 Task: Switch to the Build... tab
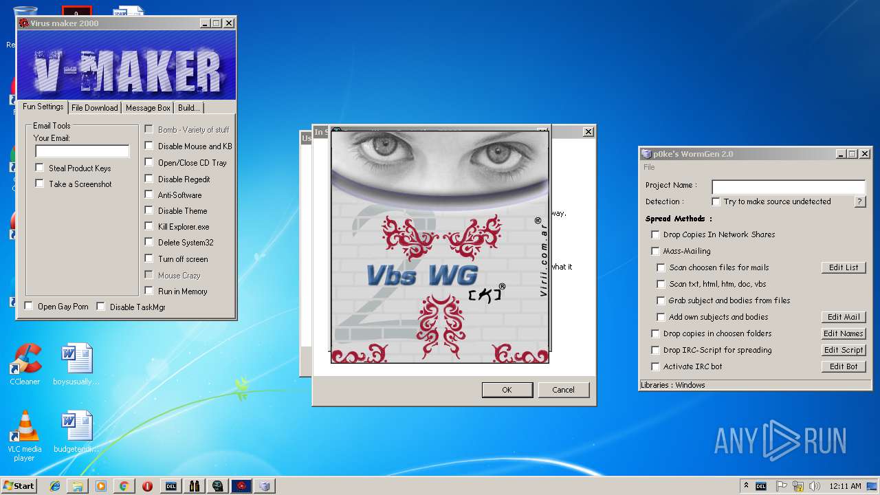click(189, 107)
